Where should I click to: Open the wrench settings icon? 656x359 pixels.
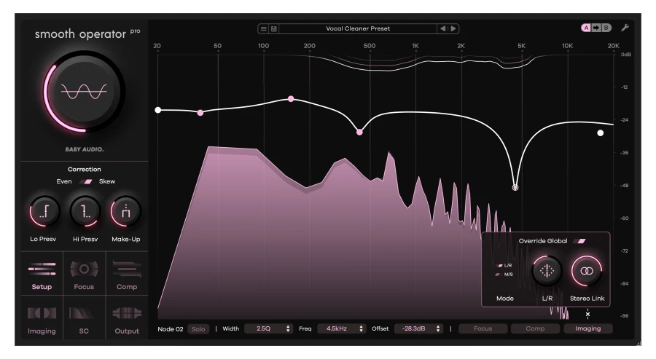[625, 28]
